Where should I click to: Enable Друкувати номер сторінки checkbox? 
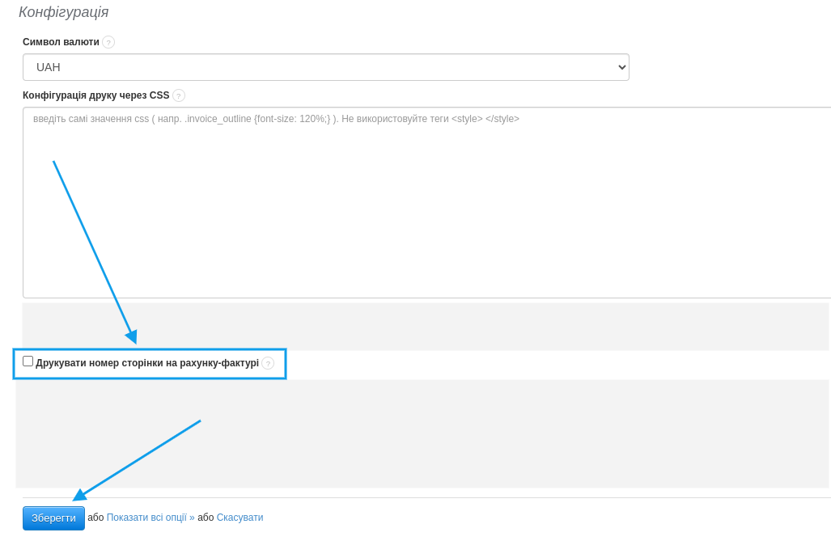(x=28, y=361)
